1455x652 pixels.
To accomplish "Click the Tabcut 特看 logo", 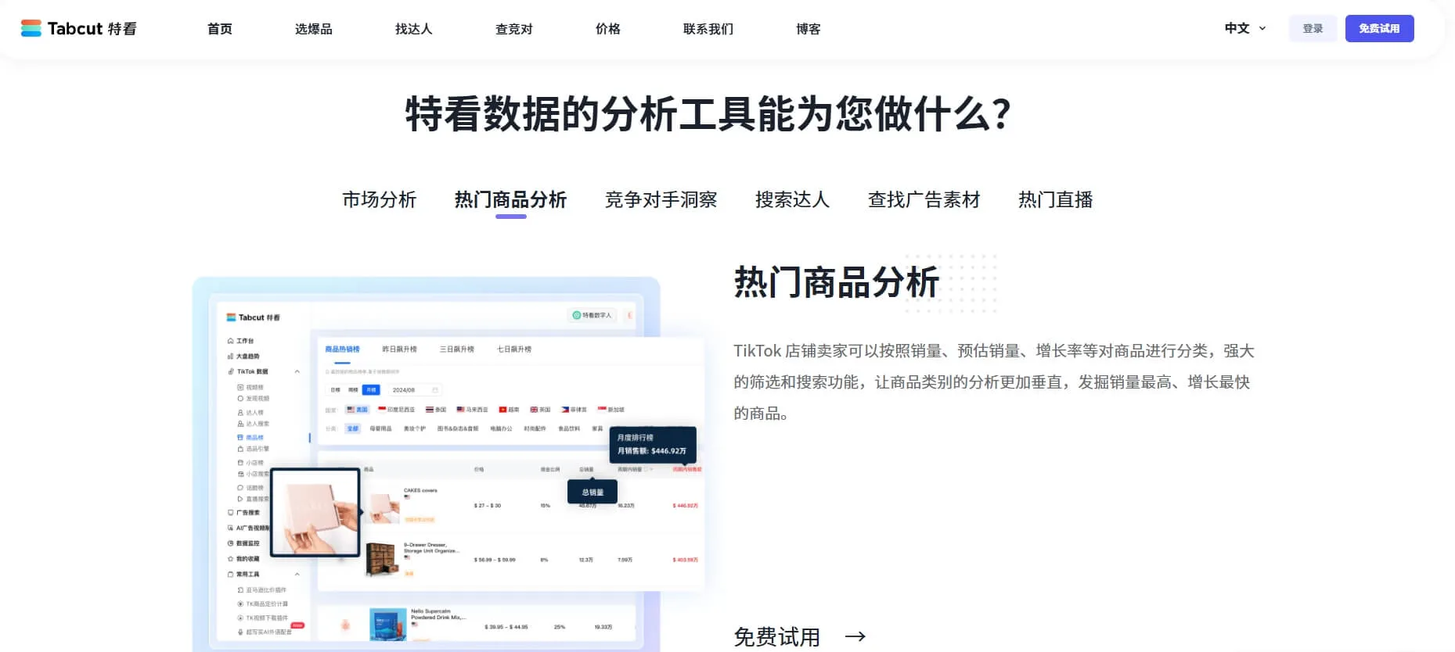I will click(78, 29).
